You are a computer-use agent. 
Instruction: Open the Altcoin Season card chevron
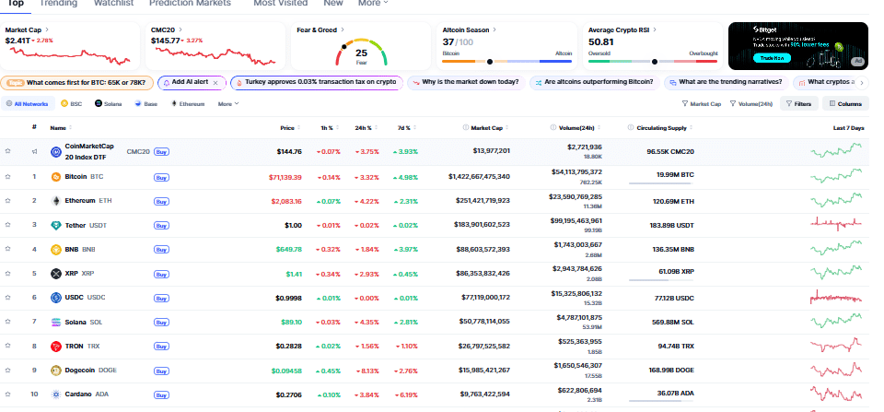pos(494,29)
